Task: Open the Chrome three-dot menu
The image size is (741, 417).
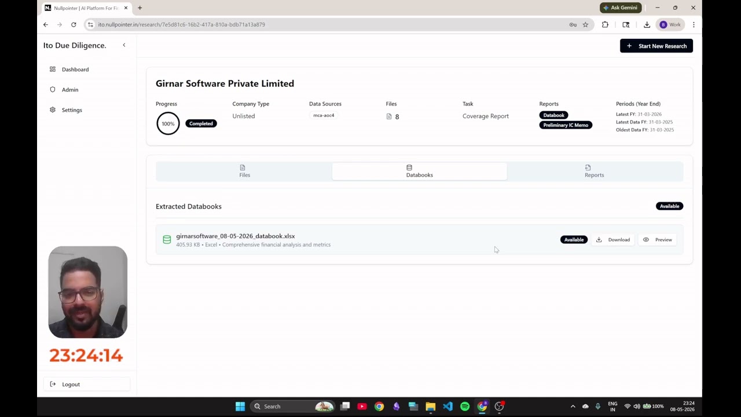Action: pyautogui.click(x=694, y=24)
